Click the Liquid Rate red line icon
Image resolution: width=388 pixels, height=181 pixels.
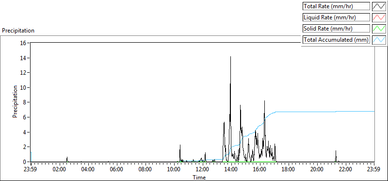pos(379,17)
